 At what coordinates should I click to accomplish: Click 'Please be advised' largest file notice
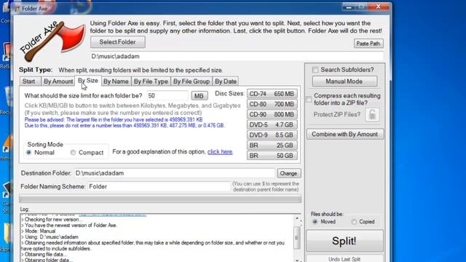(x=114, y=119)
